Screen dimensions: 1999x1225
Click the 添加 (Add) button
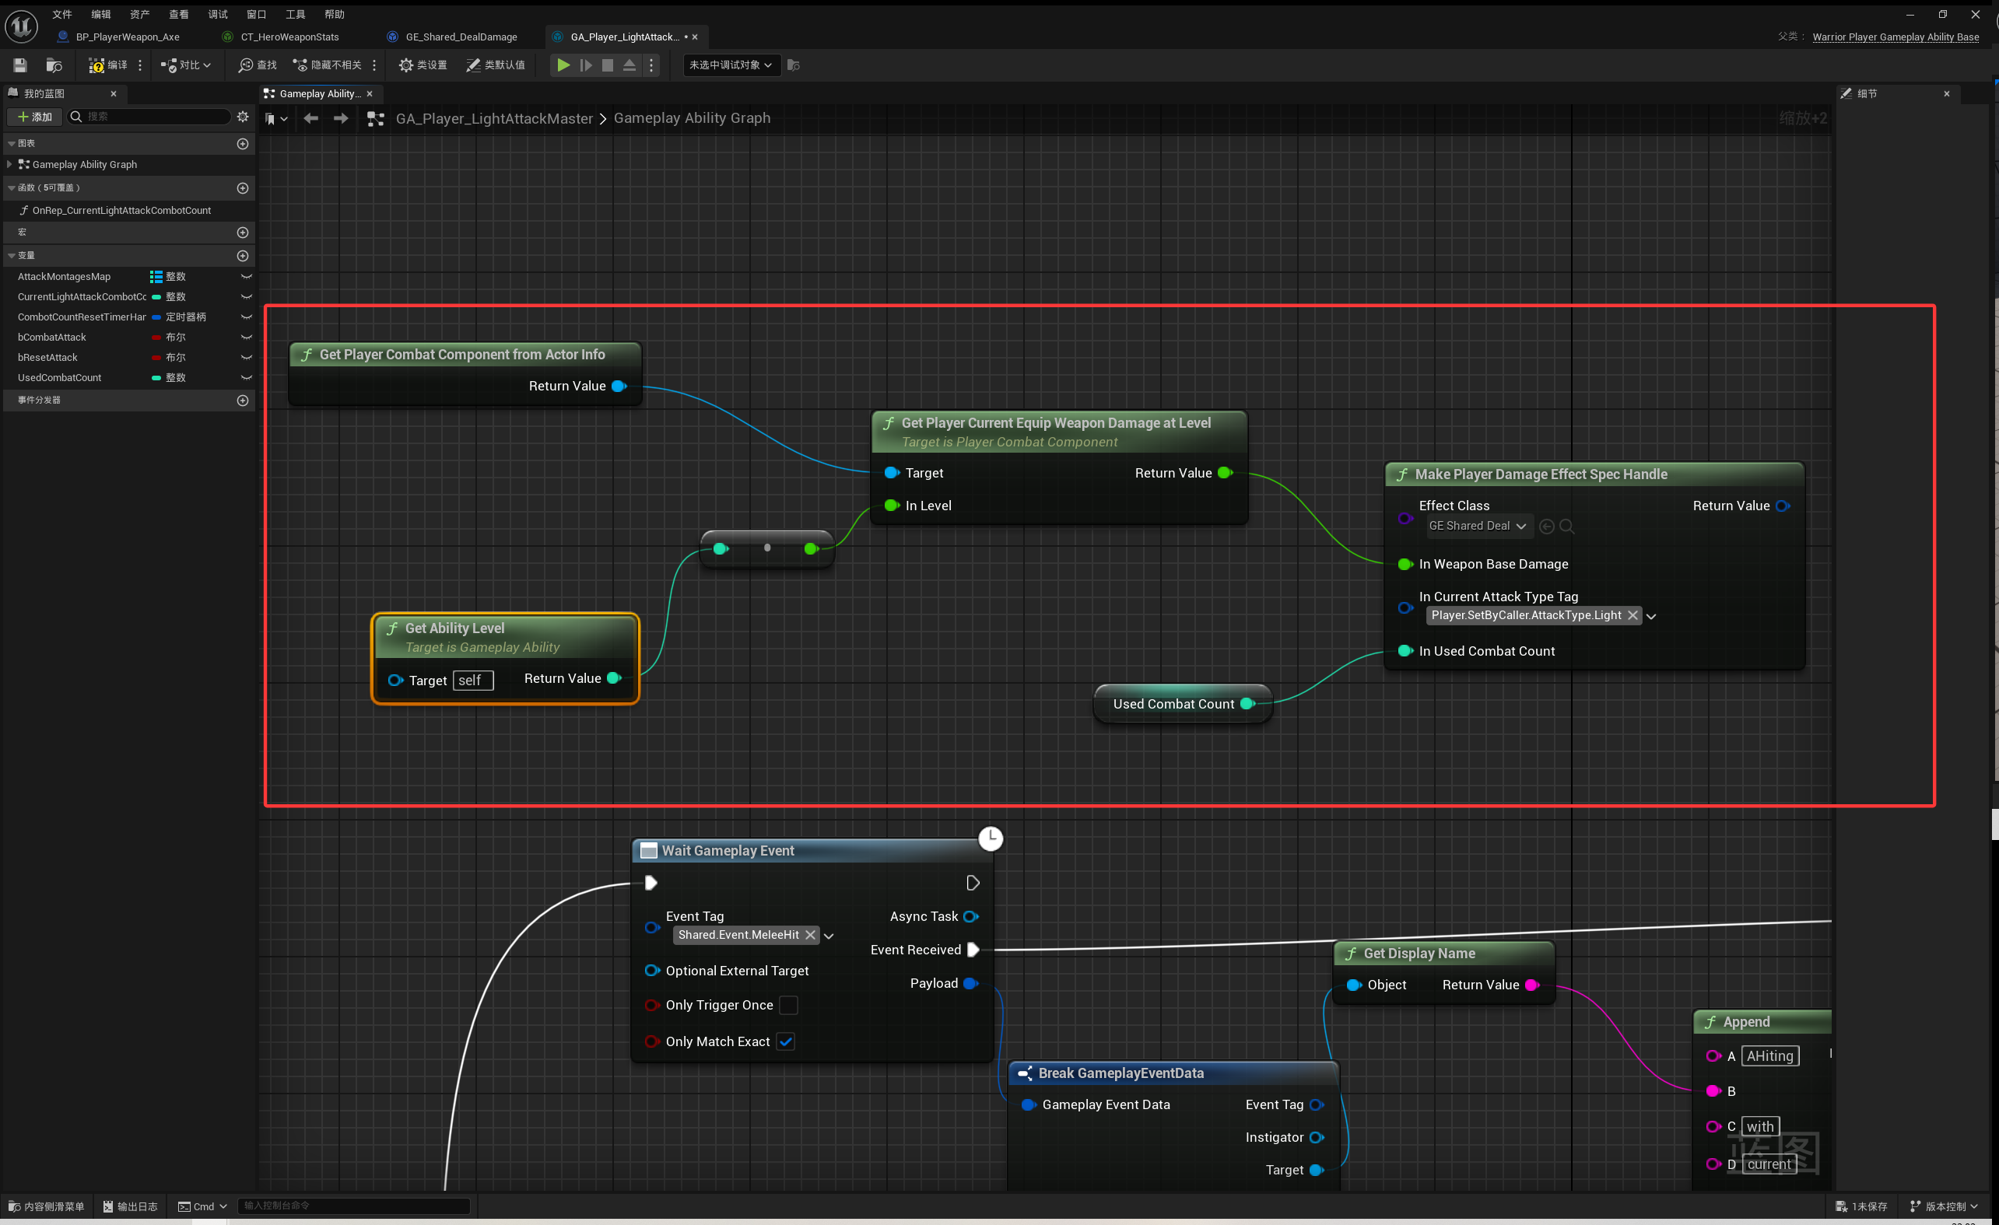pos(35,117)
